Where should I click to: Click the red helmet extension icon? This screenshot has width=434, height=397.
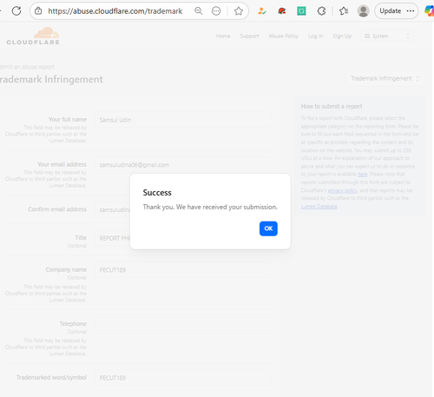coord(281,11)
